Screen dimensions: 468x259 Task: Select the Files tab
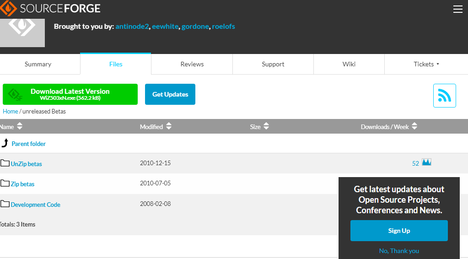point(116,64)
